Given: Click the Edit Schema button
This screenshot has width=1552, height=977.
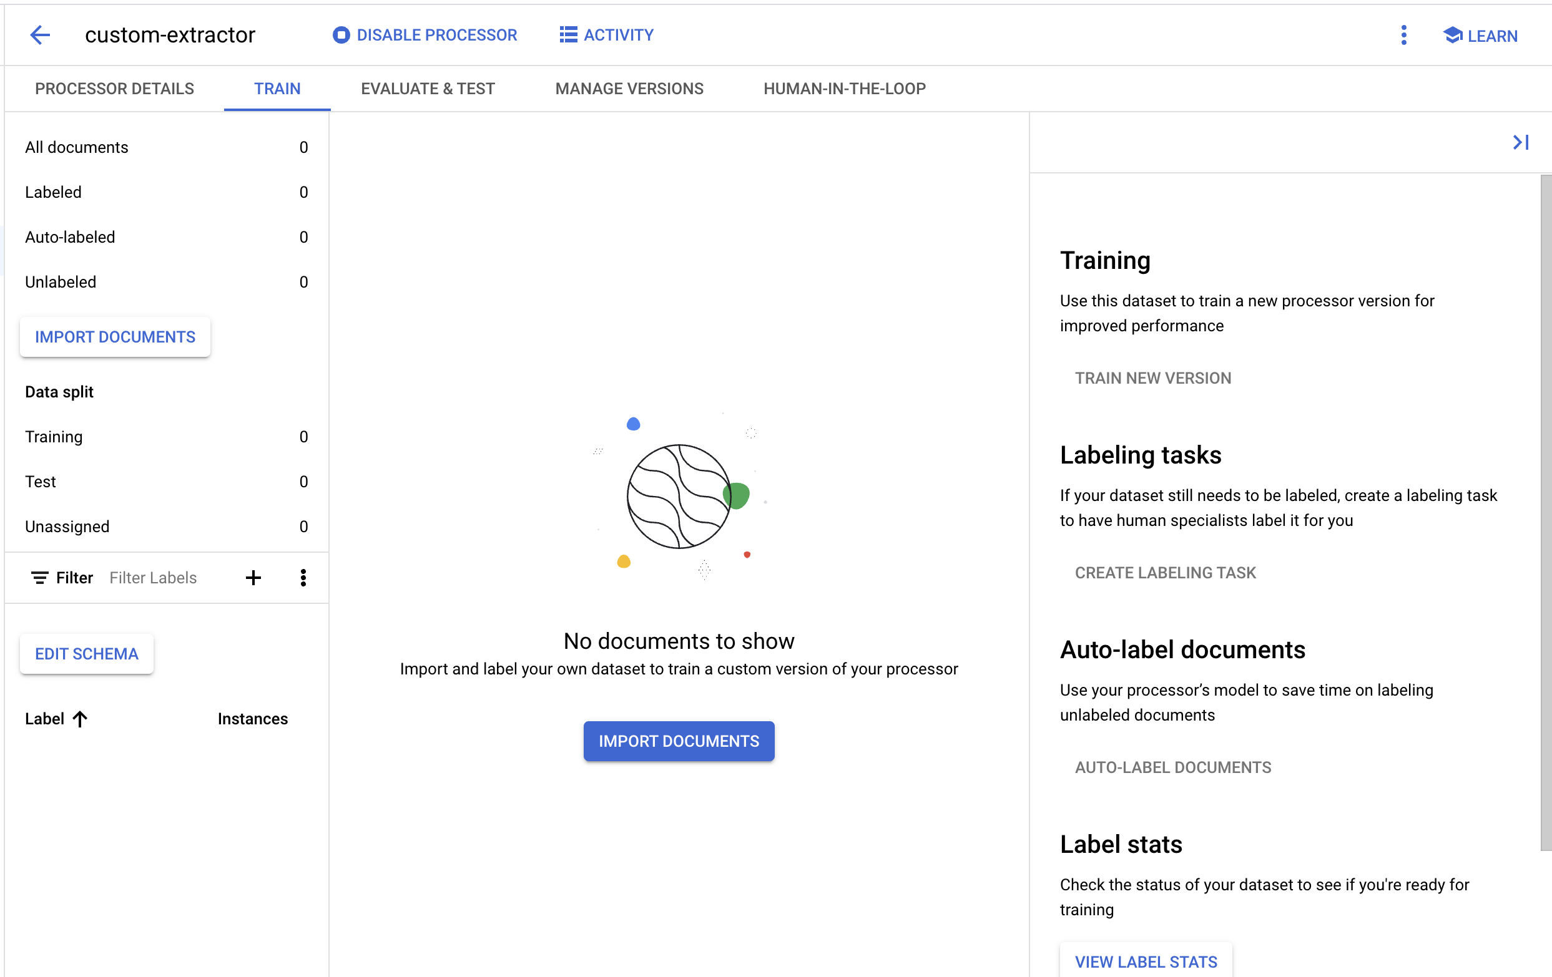Looking at the screenshot, I should [88, 654].
